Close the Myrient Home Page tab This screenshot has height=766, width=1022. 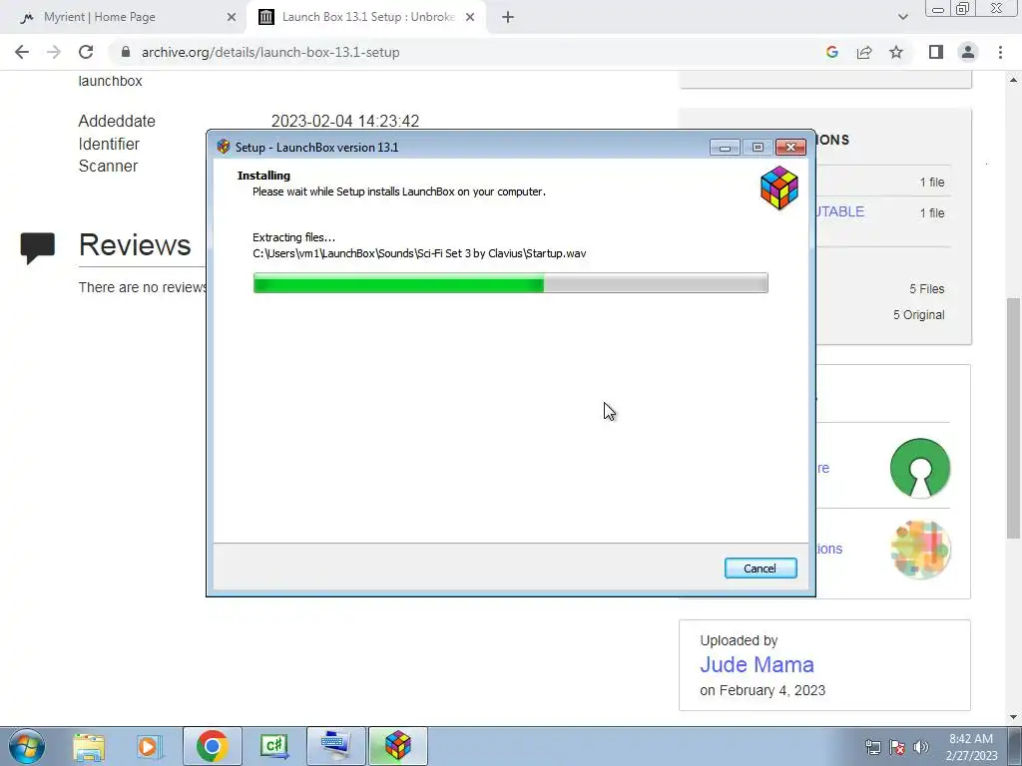click(231, 18)
